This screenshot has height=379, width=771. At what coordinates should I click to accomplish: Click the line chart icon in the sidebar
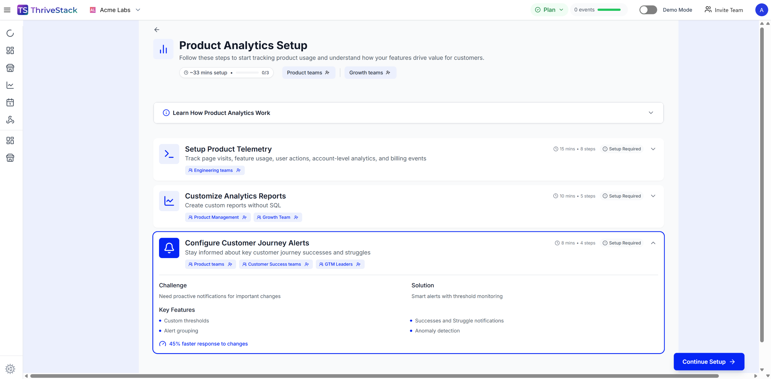pos(10,85)
